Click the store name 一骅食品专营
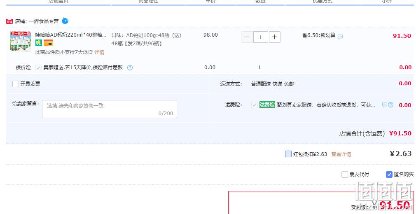 pos(44,21)
